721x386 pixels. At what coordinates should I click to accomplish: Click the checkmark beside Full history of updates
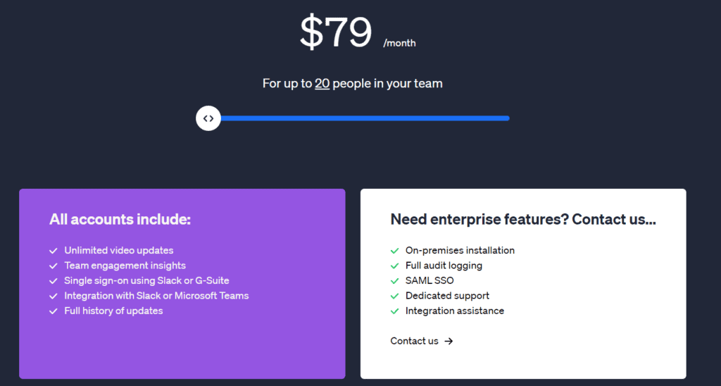point(53,311)
